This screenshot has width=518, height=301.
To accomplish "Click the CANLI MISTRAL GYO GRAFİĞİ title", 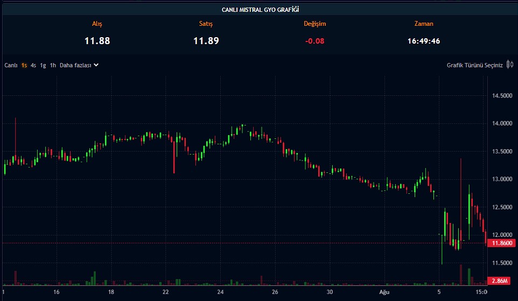I will (260, 10).
